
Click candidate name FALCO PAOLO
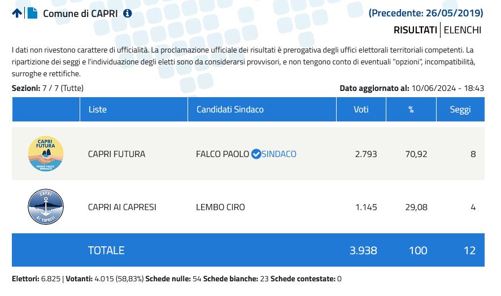[223, 154]
